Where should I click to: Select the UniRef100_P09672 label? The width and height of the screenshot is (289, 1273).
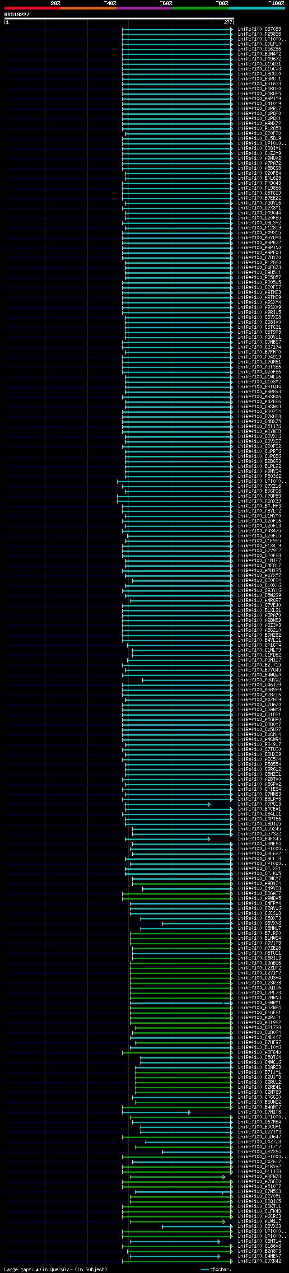(259, 59)
